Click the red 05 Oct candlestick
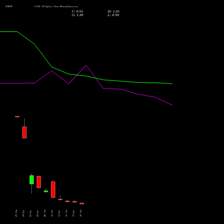 (x=39, y=182)
